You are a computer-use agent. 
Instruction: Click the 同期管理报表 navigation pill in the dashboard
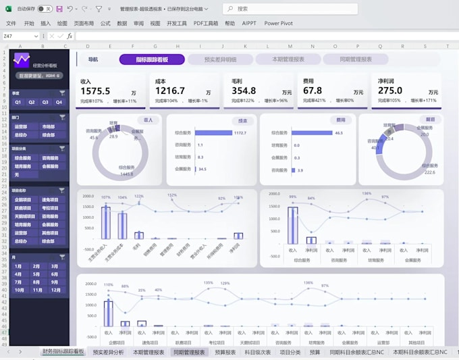point(356,59)
